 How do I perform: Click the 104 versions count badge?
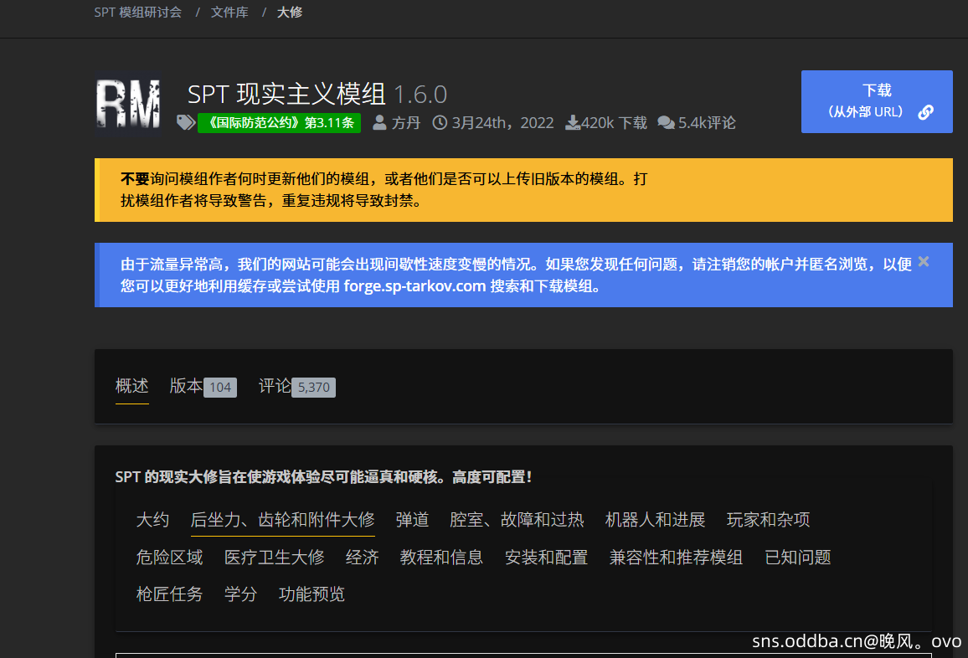tap(220, 388)
